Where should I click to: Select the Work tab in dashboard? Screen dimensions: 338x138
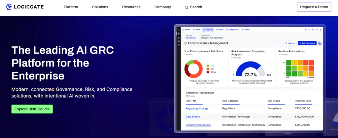pos(197,30)
